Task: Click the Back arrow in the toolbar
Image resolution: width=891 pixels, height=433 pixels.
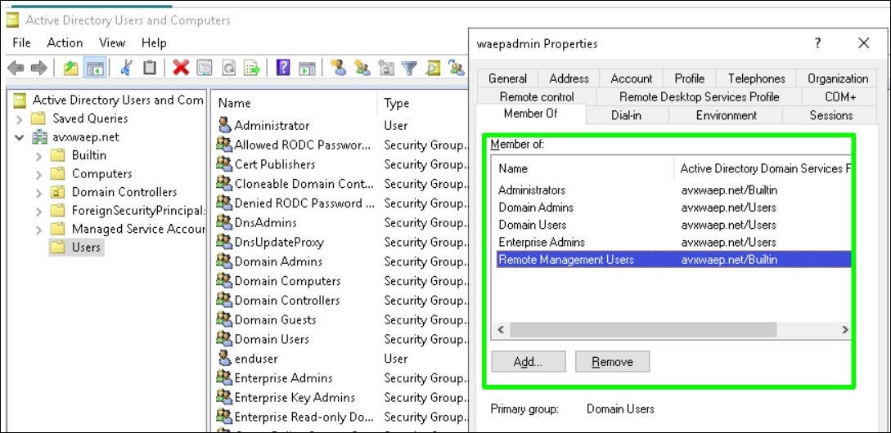Action: [16, 69]
